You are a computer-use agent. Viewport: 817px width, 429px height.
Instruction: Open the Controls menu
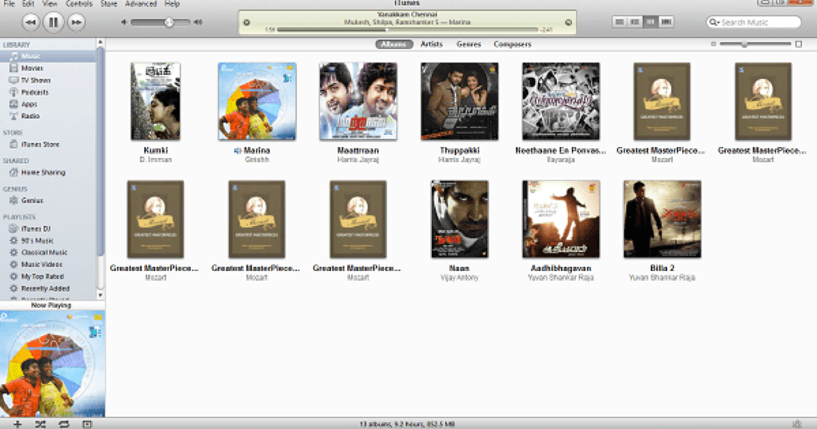(79, 4)
